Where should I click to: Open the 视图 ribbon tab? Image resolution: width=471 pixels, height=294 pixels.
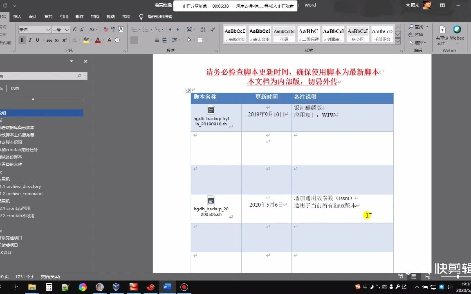[x=110, y=16]
